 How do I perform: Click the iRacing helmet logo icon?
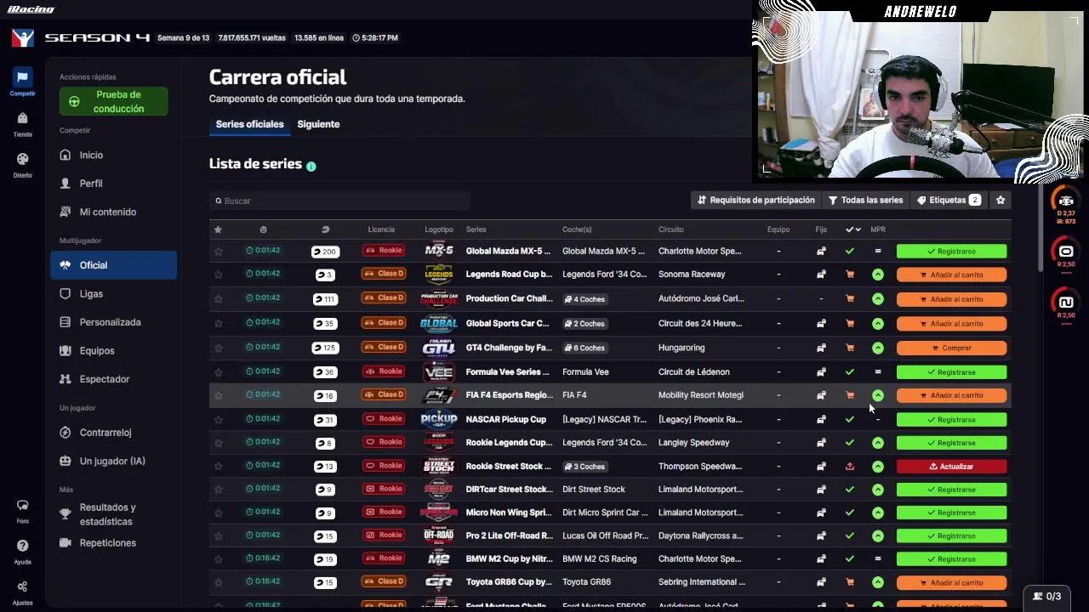click(23, 37)
